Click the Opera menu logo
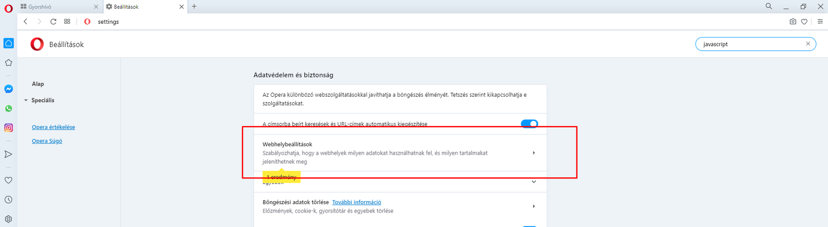The image size is (828, 227). point(8,8)
